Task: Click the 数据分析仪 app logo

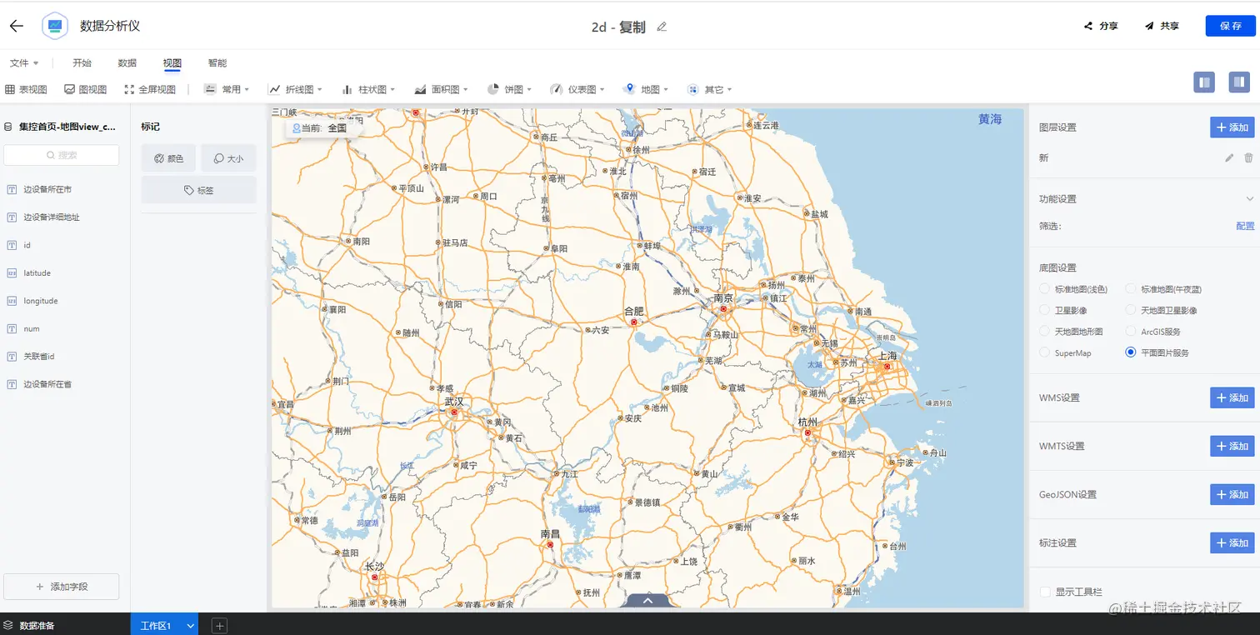Action: [55, 26]
